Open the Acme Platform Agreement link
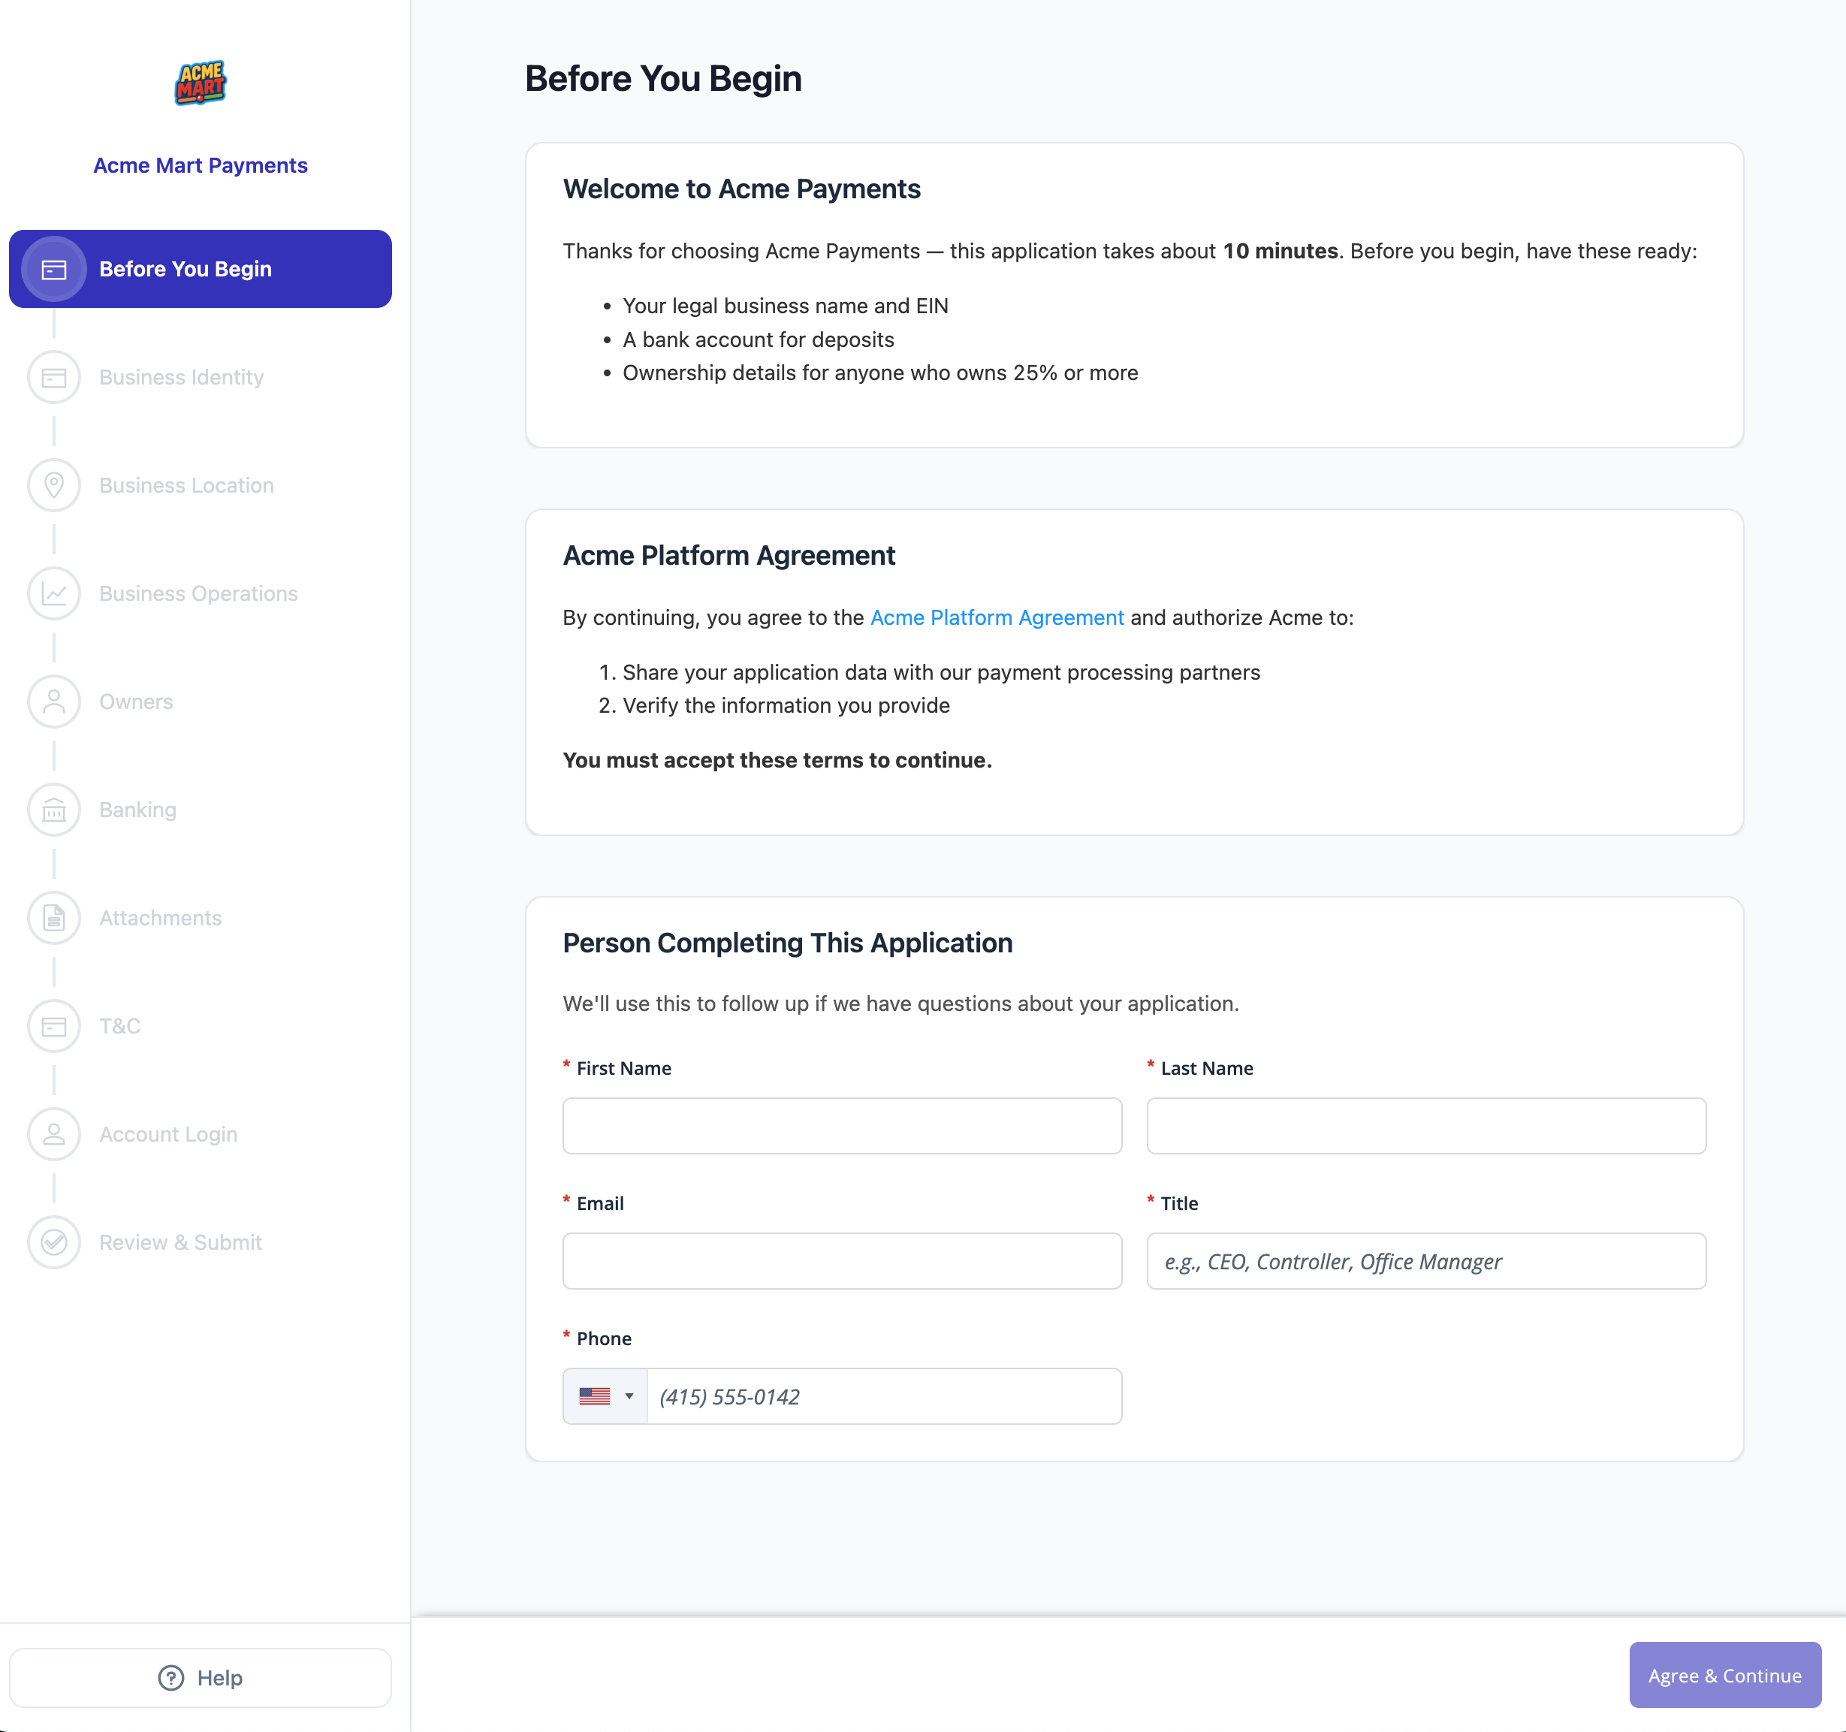The width and height of the screenshot is (1846, 1732). coord(997,617)
